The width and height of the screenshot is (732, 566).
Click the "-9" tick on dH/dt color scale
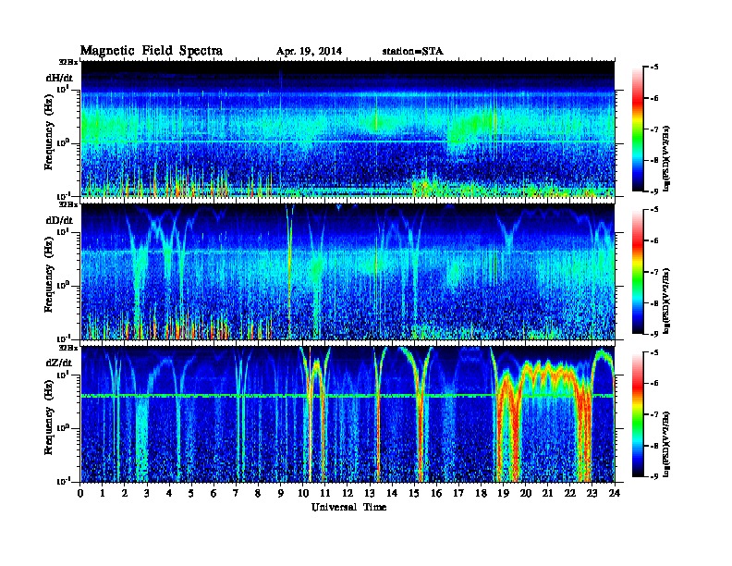point(654,191)
